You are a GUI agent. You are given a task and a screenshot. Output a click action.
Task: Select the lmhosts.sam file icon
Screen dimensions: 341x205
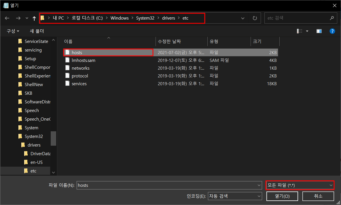(67, 60)
